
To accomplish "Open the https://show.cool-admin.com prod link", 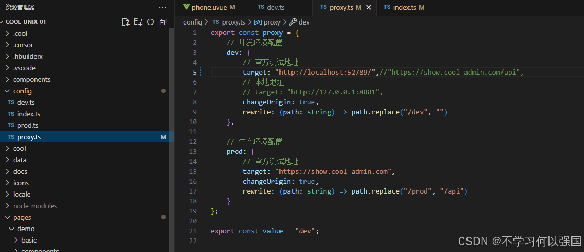I will pyautogui.click(x=333, y=172).
